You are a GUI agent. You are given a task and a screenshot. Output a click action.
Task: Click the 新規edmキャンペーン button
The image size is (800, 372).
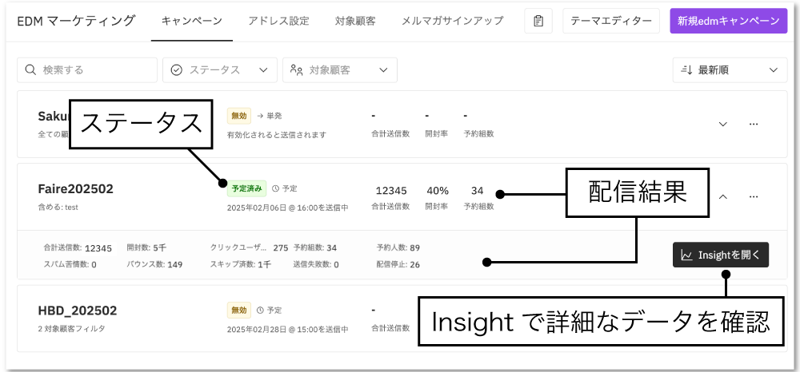click(x=728, y=21)
